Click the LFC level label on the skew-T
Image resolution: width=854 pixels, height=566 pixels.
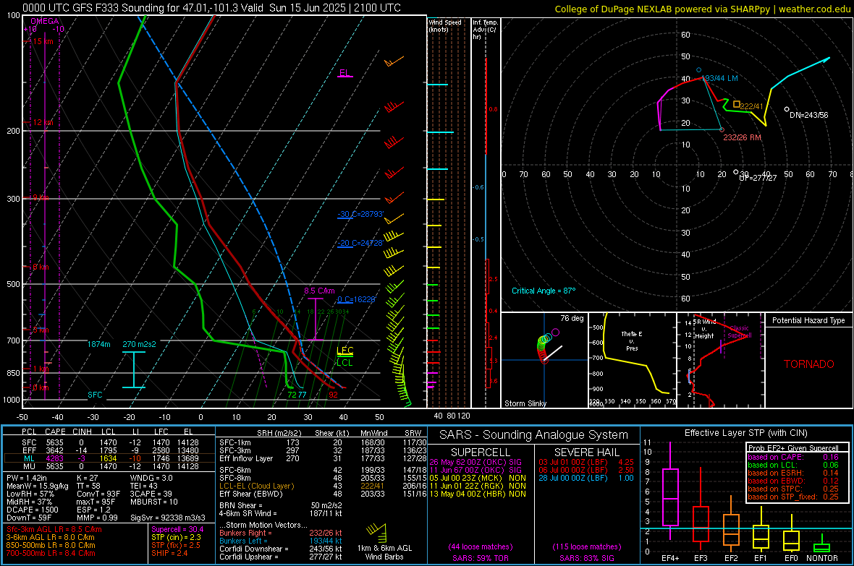pos(344,351)
